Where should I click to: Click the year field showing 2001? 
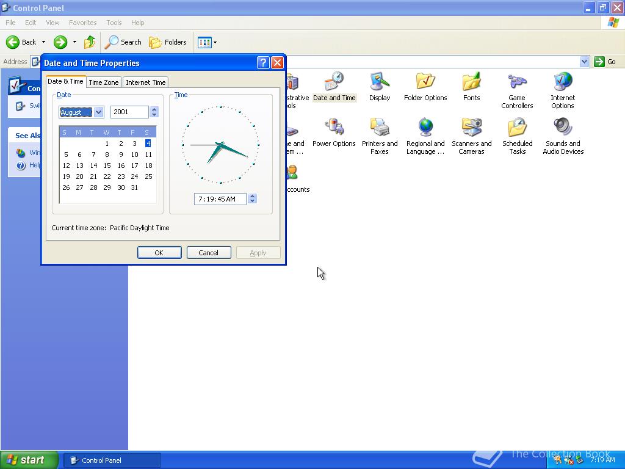[129, 112]
